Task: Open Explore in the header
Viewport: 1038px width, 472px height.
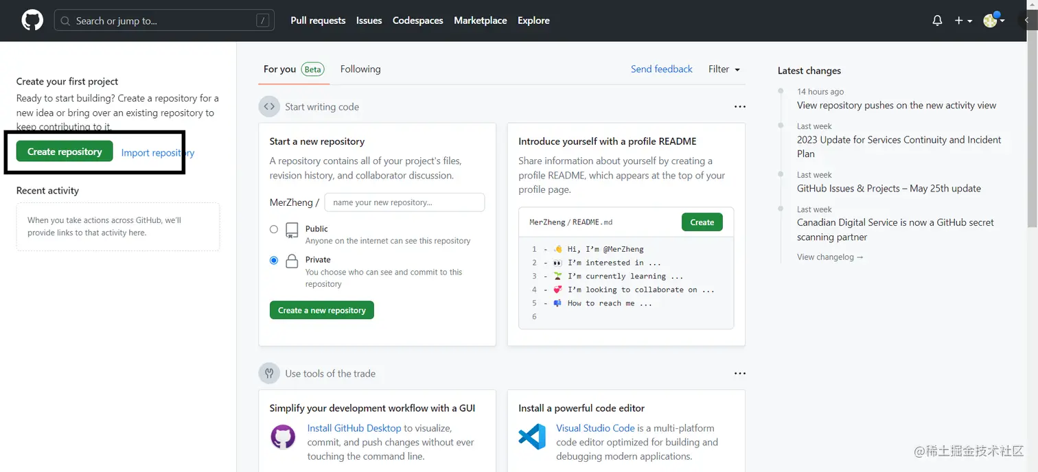Action: [533, 21]
